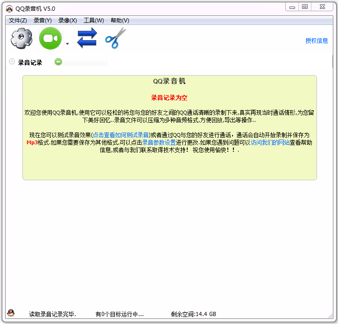Click the blue convert arrows icon
The width and height of the screenshot is (338, 324).
click(87, 38)
